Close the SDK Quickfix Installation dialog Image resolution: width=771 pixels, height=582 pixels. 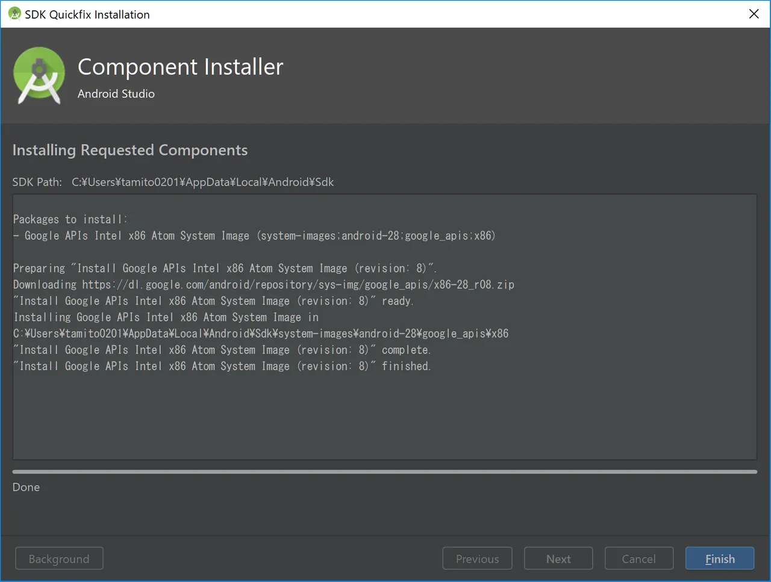[754, 14]
